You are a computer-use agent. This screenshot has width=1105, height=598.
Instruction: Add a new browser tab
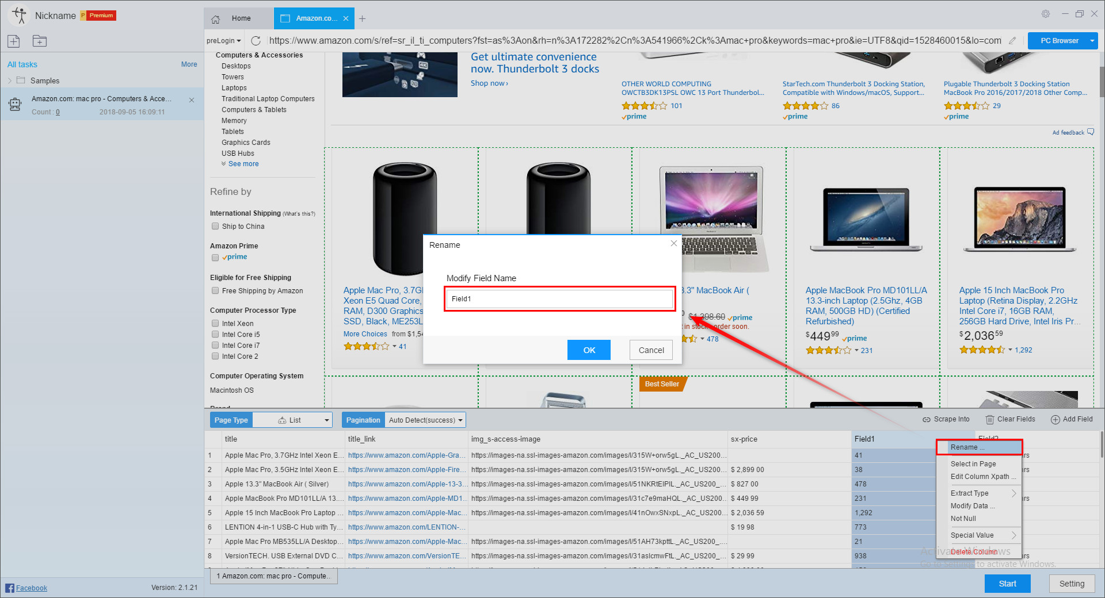(362, 18)
